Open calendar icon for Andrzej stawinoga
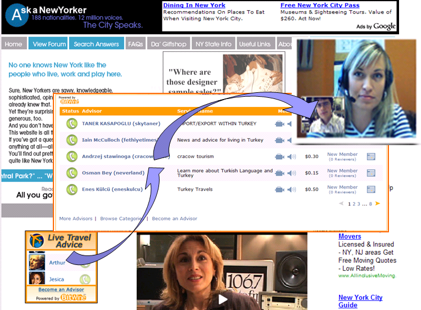Viewport: 421px width, 310px height. pyautogui.click(x=371, y=157)
